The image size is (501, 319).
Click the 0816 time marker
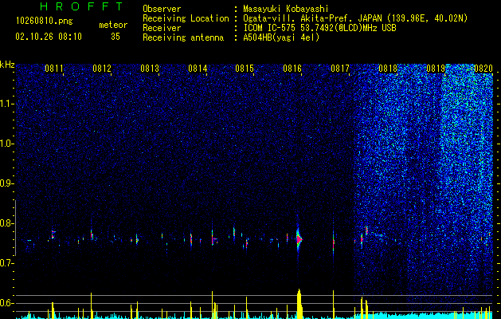(292, 69)
